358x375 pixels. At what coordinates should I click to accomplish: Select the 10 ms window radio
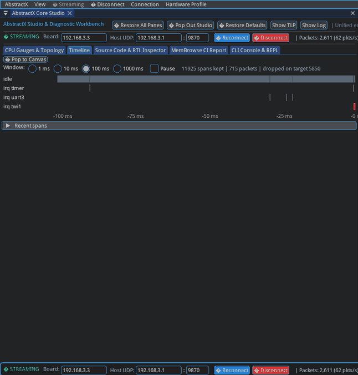click(x=58, y=69)
